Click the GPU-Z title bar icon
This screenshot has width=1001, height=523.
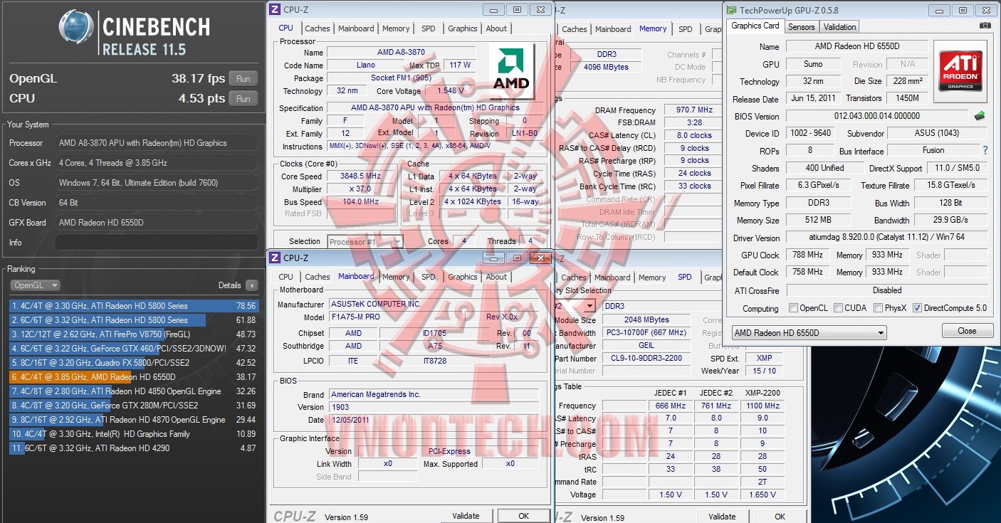pyautogui.click(x=730, y=10)
